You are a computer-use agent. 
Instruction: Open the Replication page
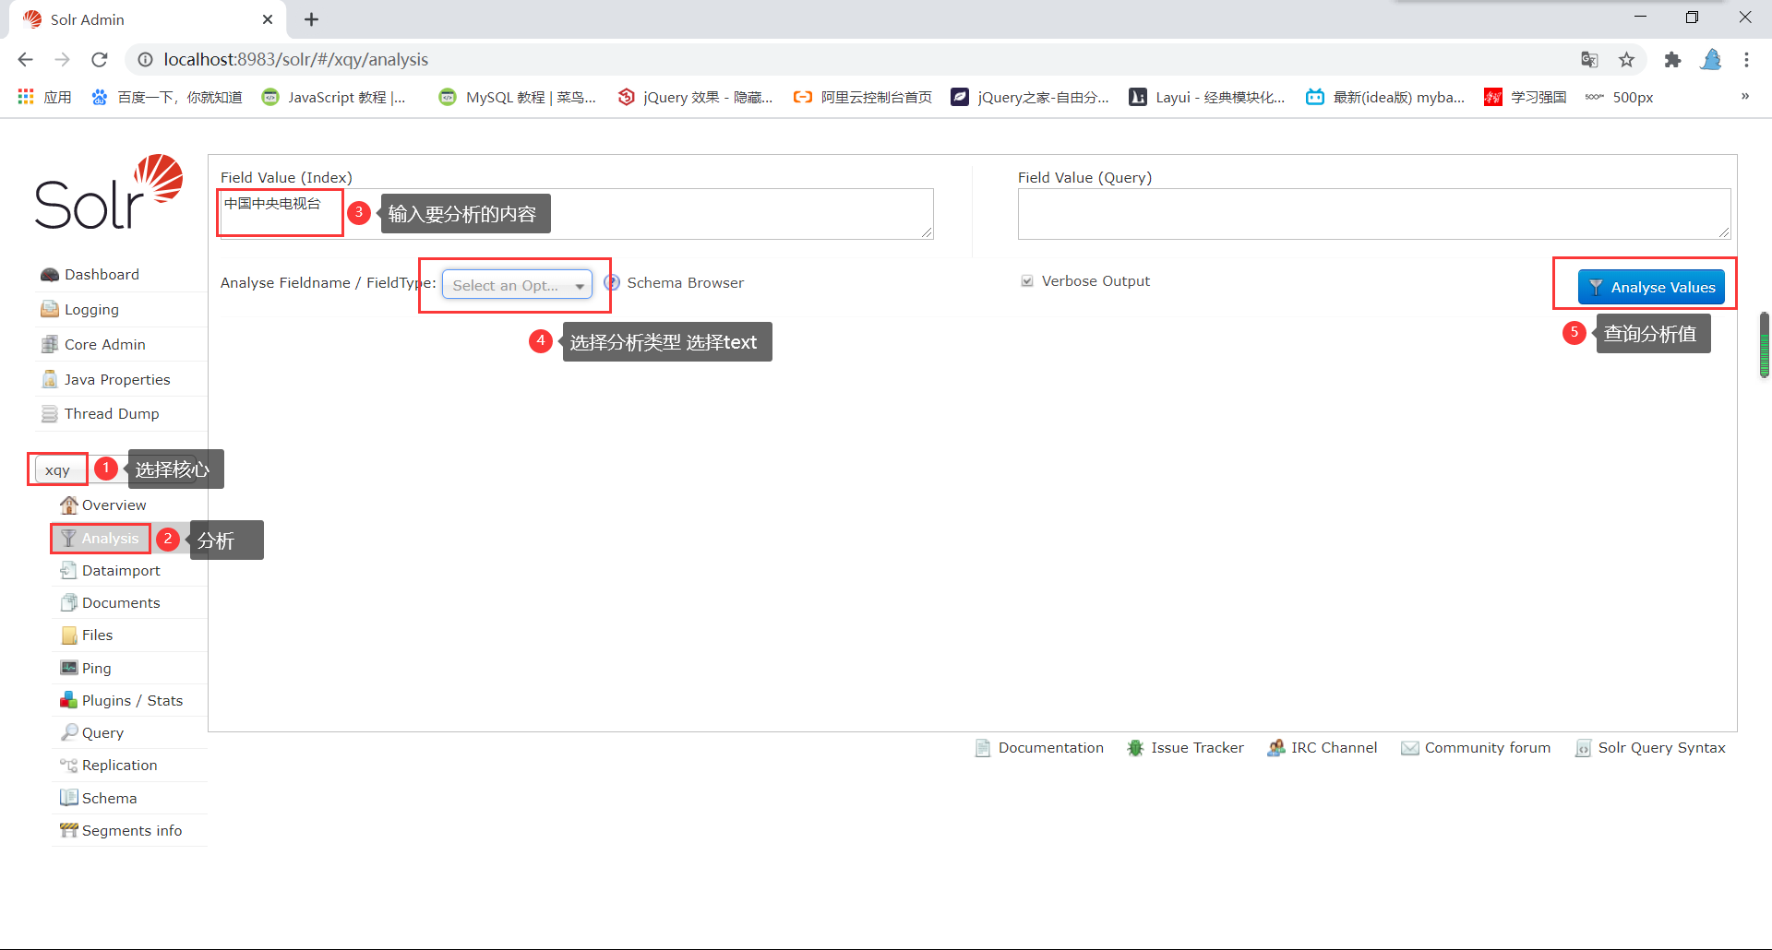[x=119, y=766]
